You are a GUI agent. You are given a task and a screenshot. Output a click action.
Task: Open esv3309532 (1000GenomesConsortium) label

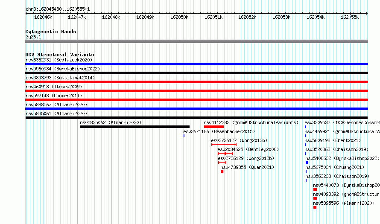coord(342,122)
